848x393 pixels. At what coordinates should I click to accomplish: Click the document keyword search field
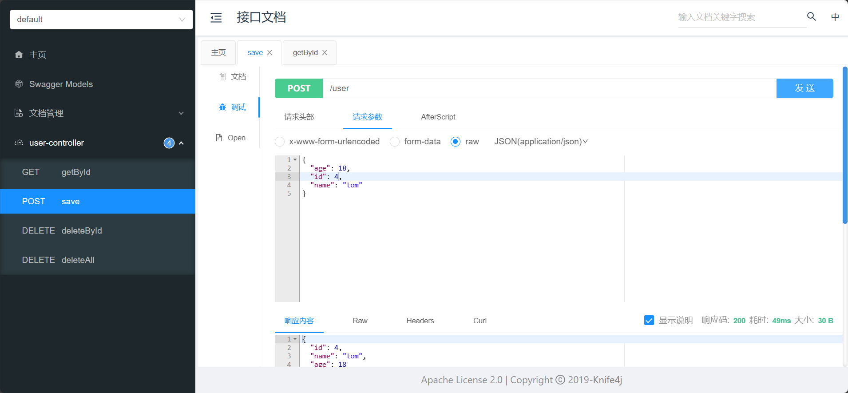tap(741, 17)
